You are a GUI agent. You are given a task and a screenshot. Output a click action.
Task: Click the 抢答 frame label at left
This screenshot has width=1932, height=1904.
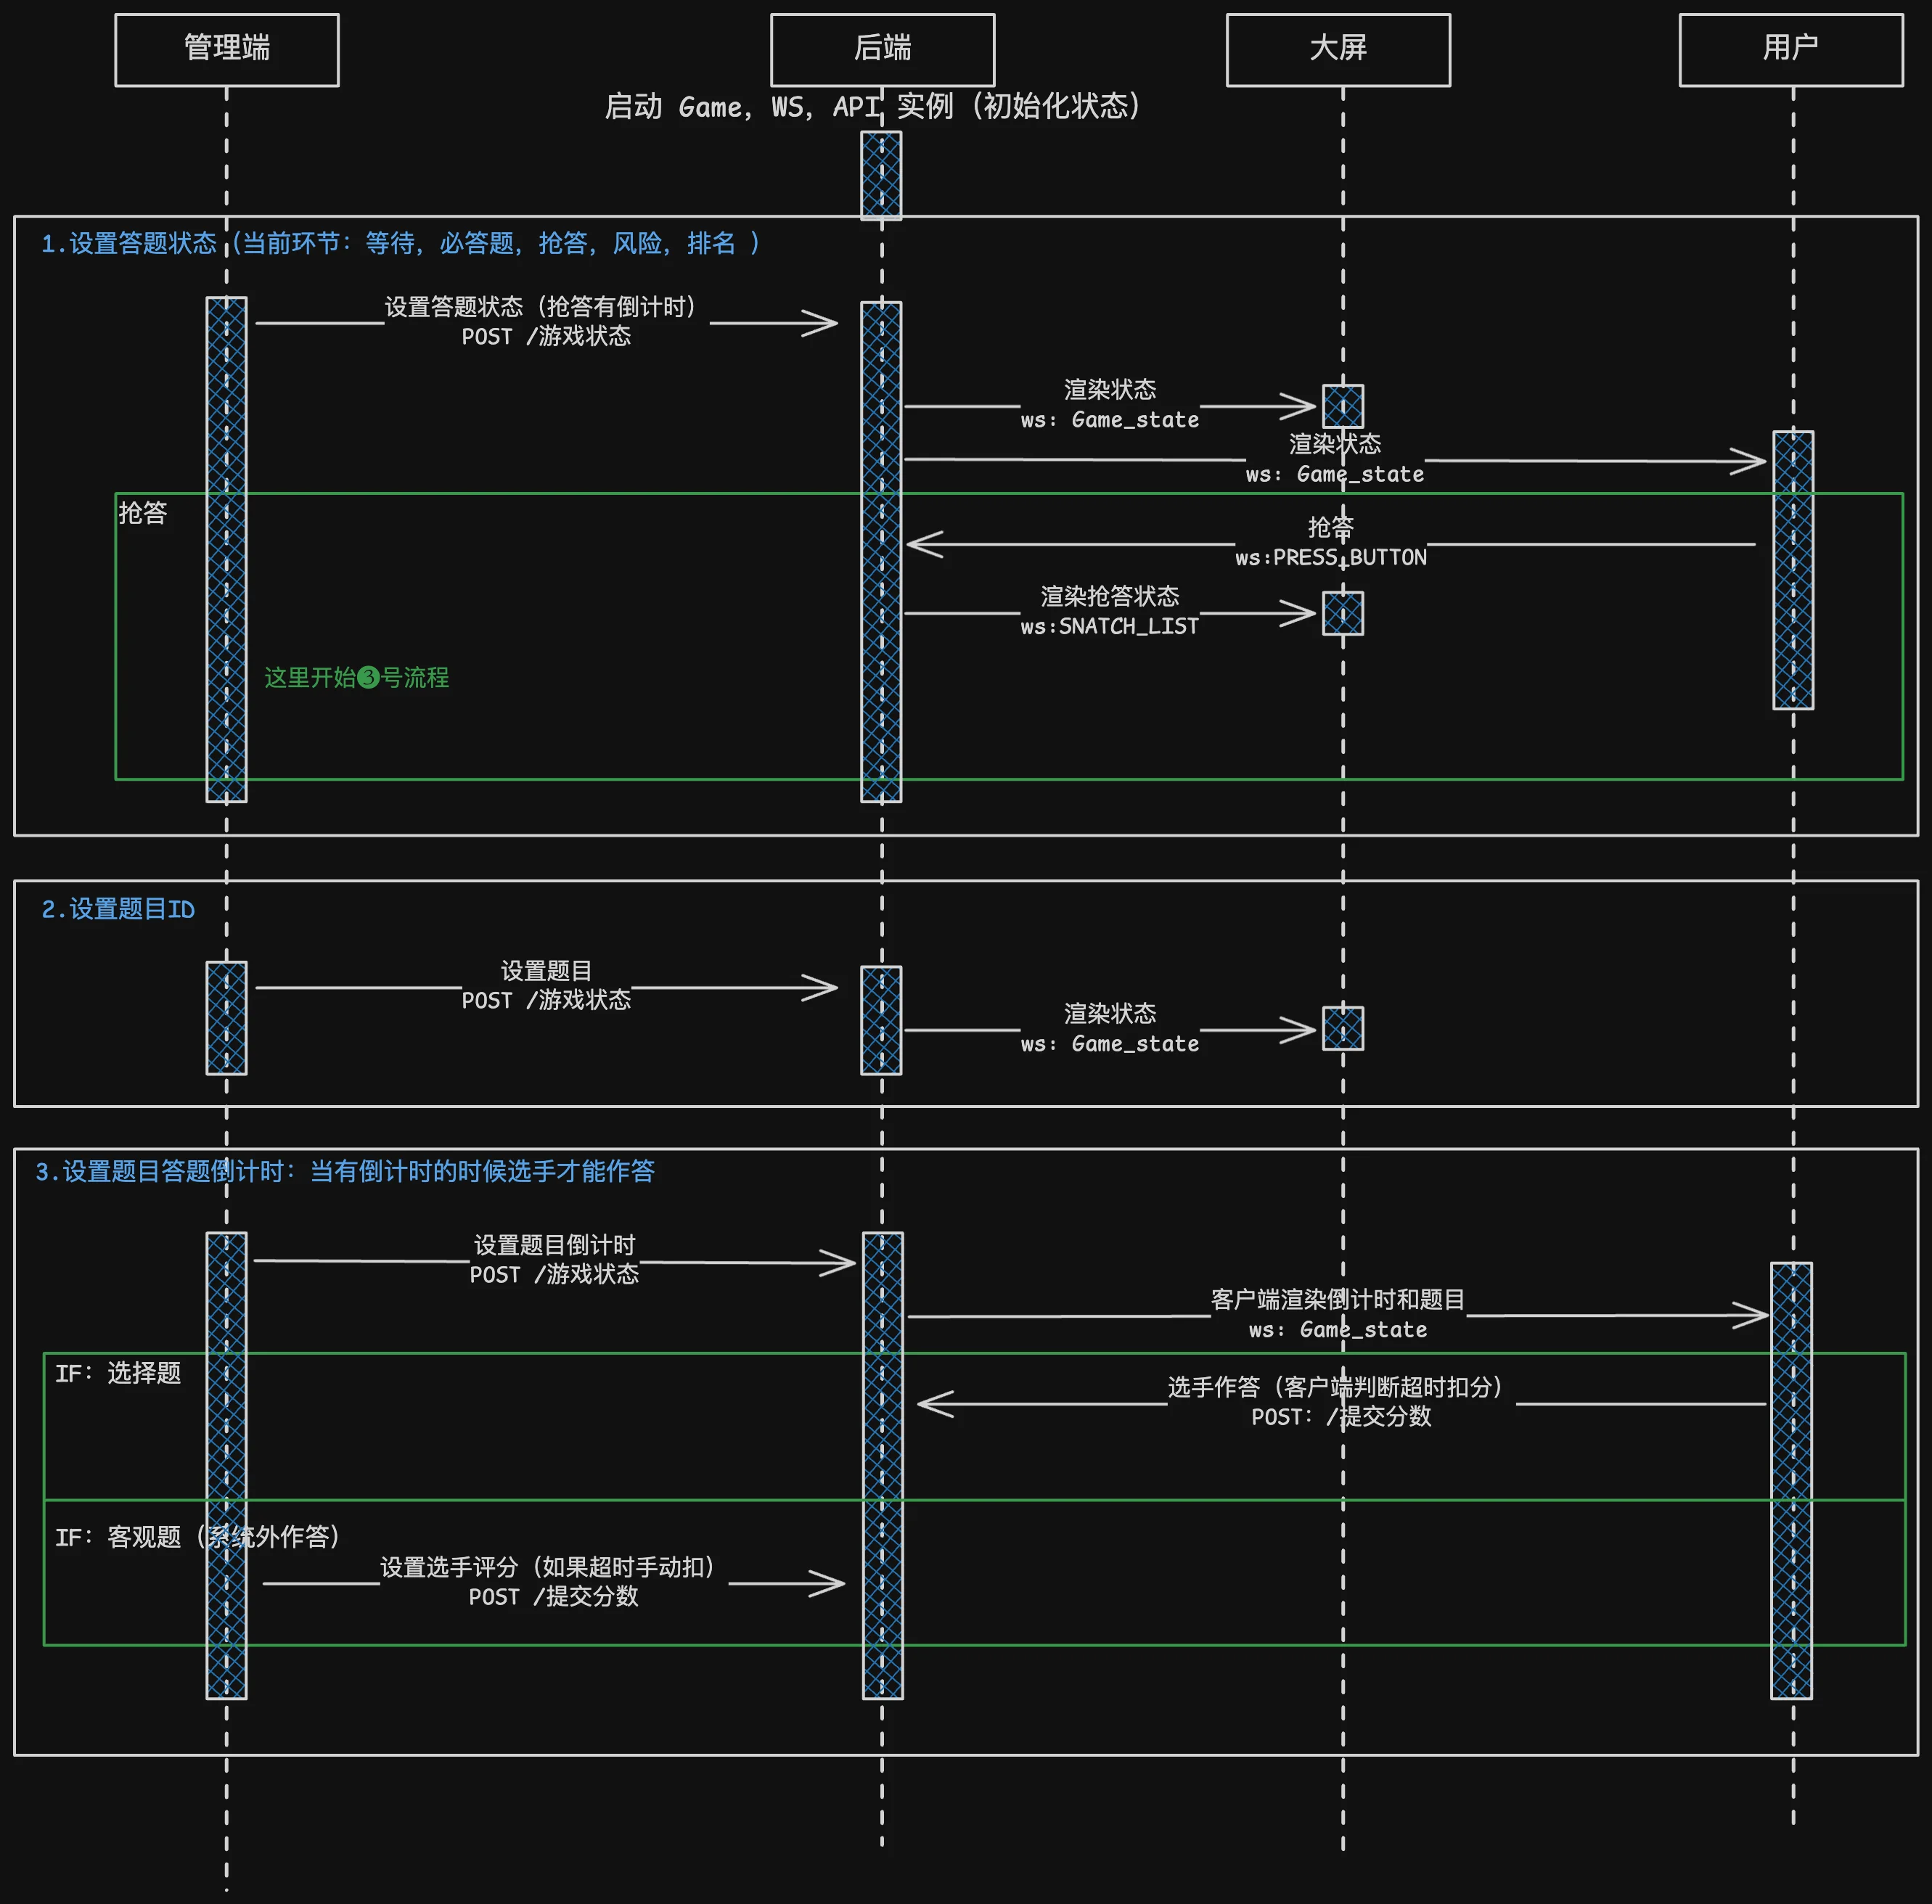[143, 513]
